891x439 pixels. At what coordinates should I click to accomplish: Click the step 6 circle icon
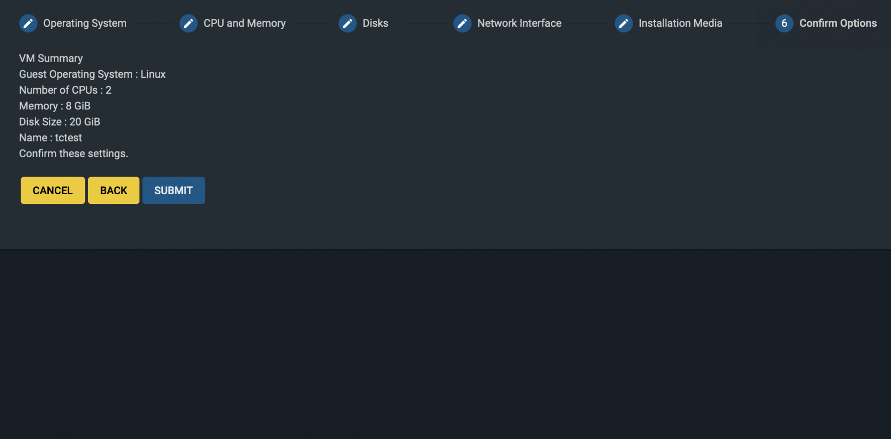tap(784, 23)
